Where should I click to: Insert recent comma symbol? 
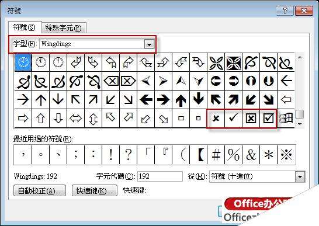23,155
